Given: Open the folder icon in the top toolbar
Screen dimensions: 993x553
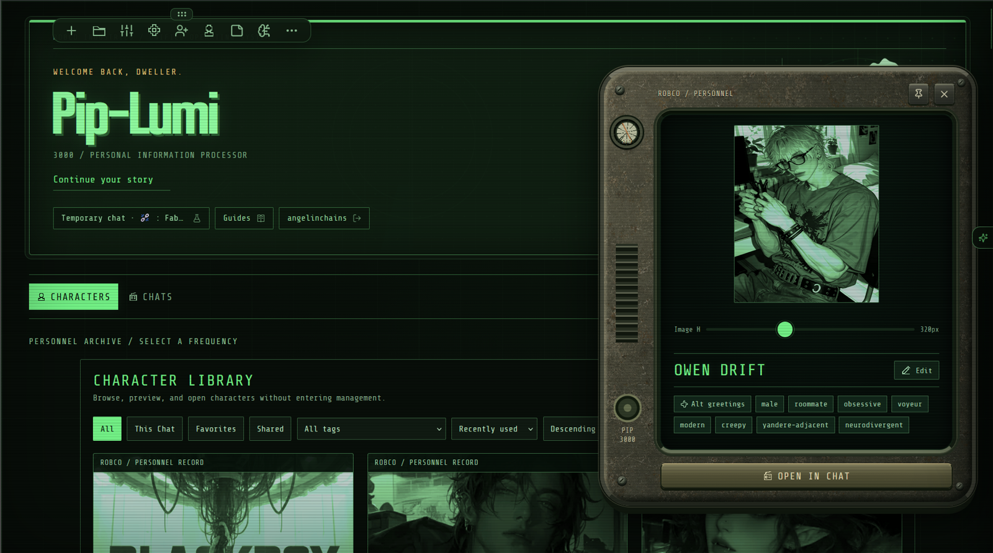Looking at the screenshot, I should [99, 30].
